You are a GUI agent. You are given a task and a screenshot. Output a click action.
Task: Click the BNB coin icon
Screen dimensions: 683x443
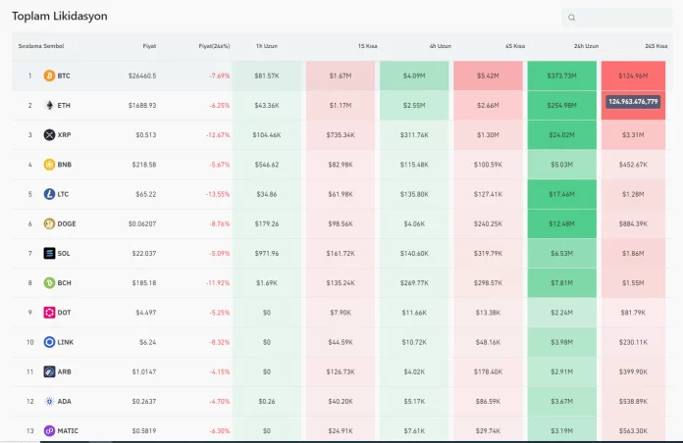tap(49, 165)
